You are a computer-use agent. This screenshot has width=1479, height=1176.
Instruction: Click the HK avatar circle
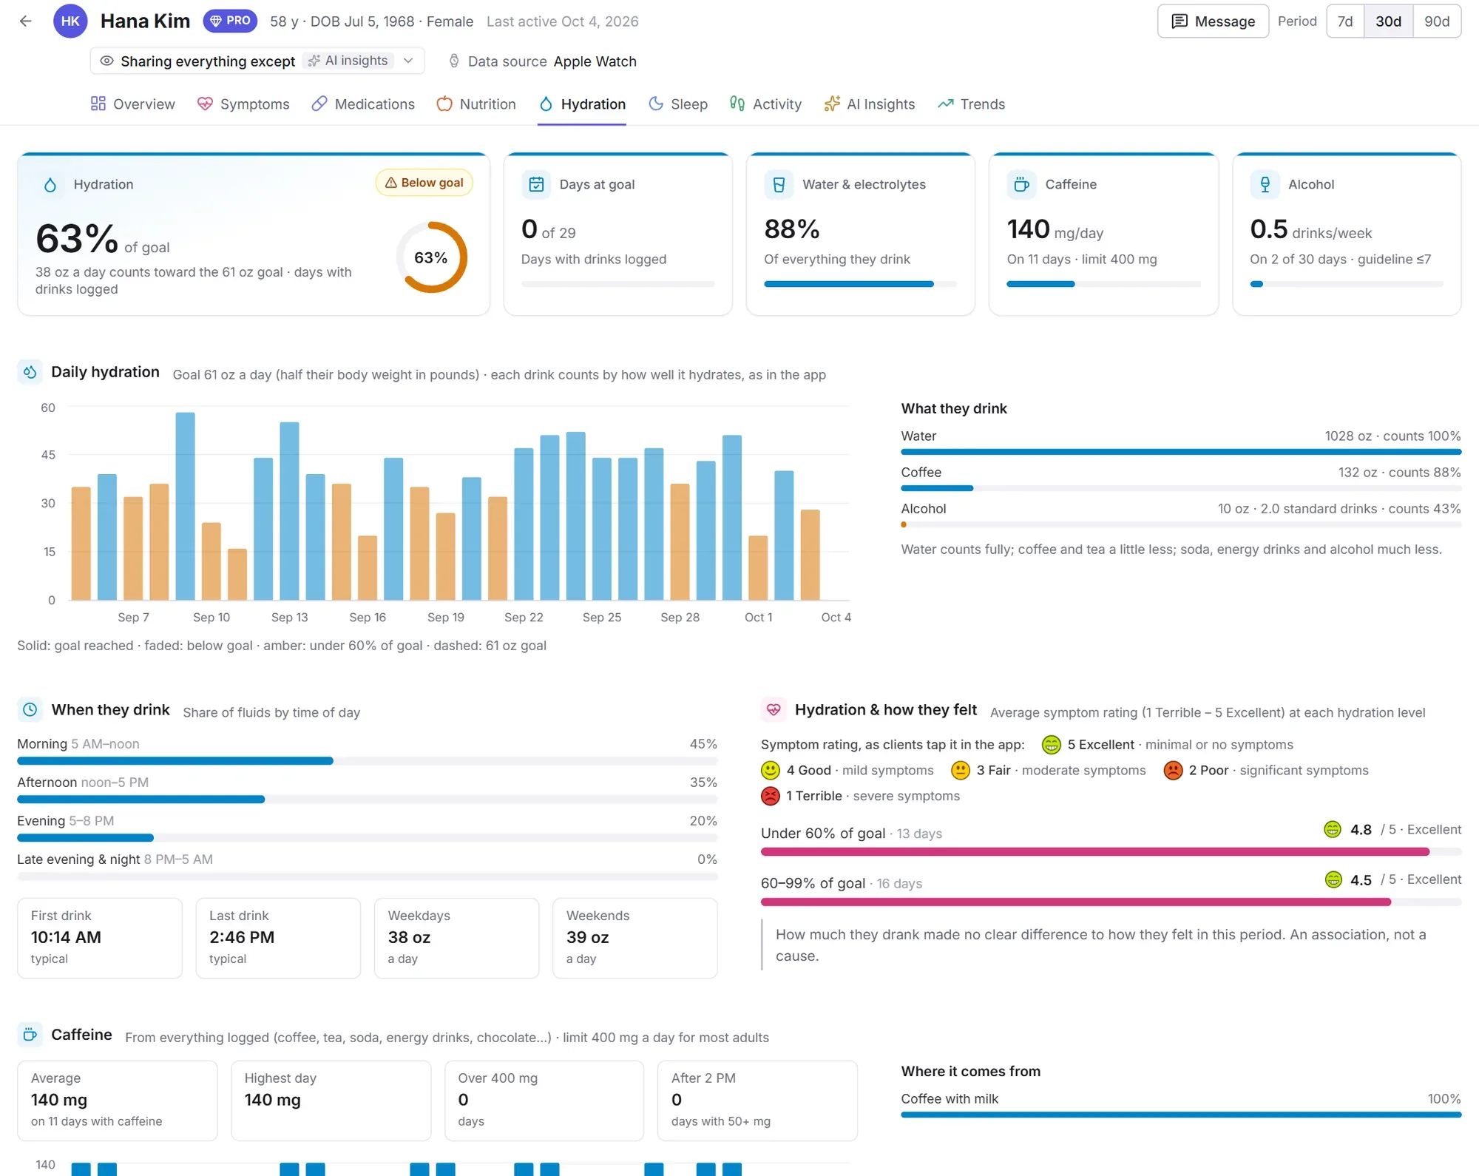pos(70,21)
